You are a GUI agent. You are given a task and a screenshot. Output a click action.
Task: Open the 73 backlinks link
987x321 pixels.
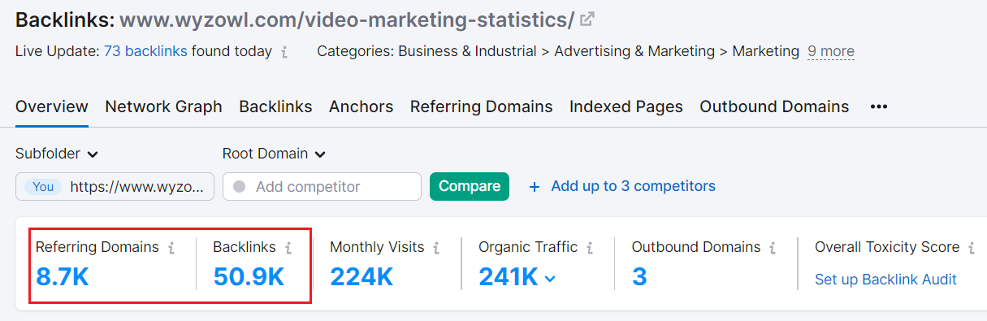[x=145, y=51]
